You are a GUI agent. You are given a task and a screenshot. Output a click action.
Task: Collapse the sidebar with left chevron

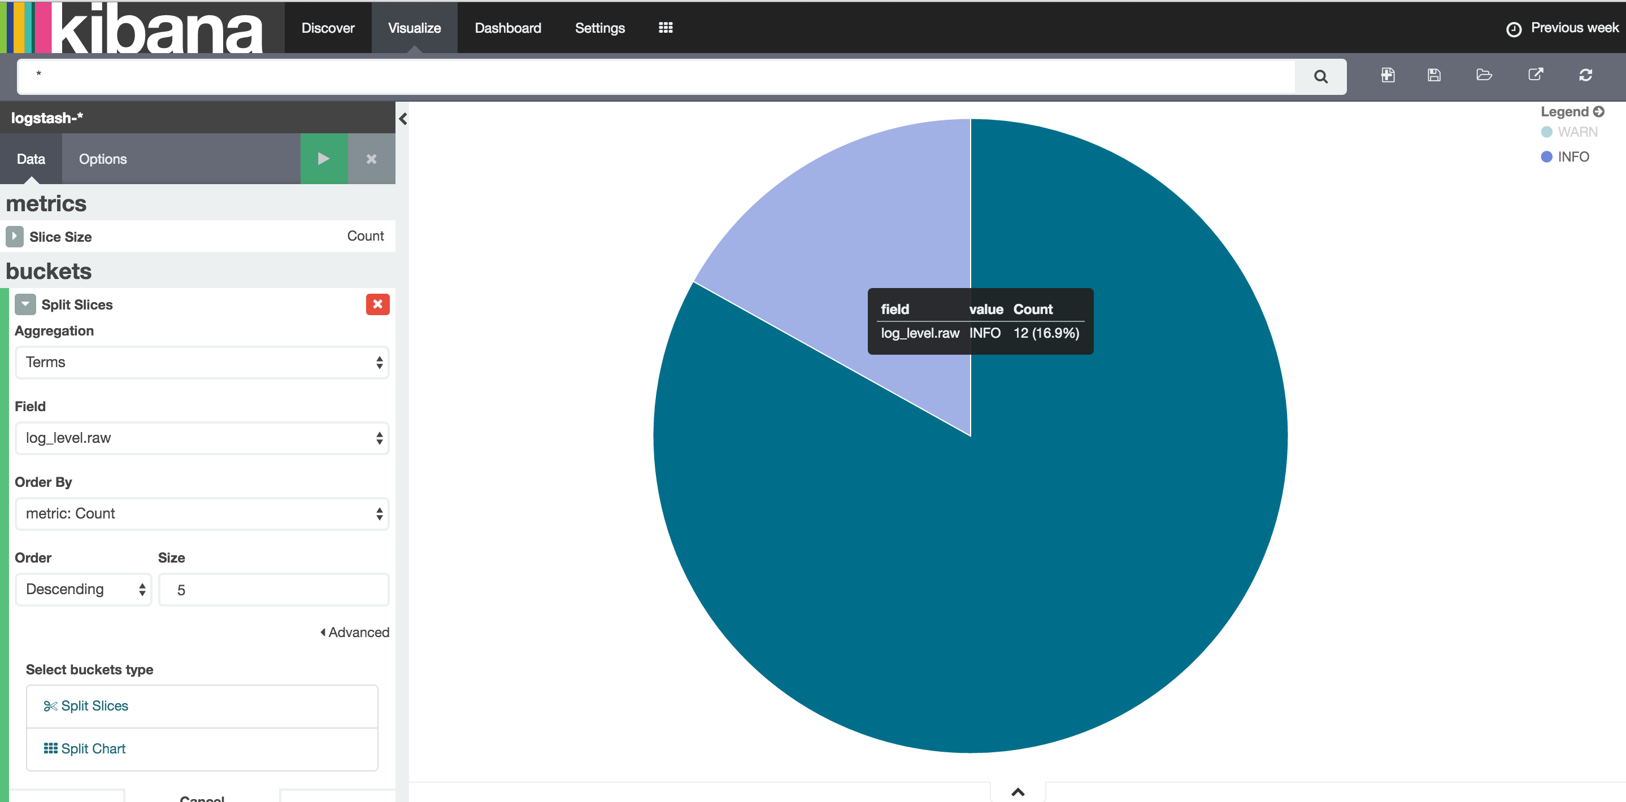tap(403, 119)
